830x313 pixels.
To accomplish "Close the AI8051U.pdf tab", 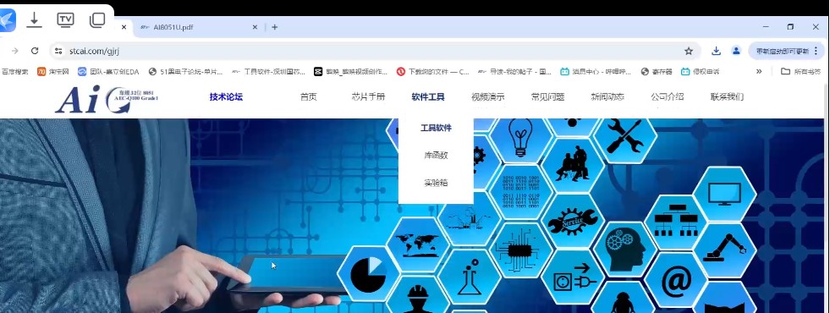I will point(255,27).
